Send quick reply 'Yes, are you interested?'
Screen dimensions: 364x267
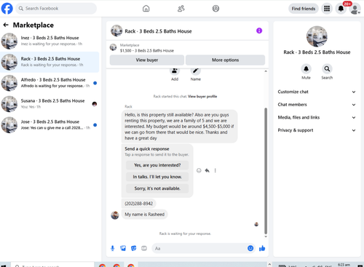(x=157, y=165)
